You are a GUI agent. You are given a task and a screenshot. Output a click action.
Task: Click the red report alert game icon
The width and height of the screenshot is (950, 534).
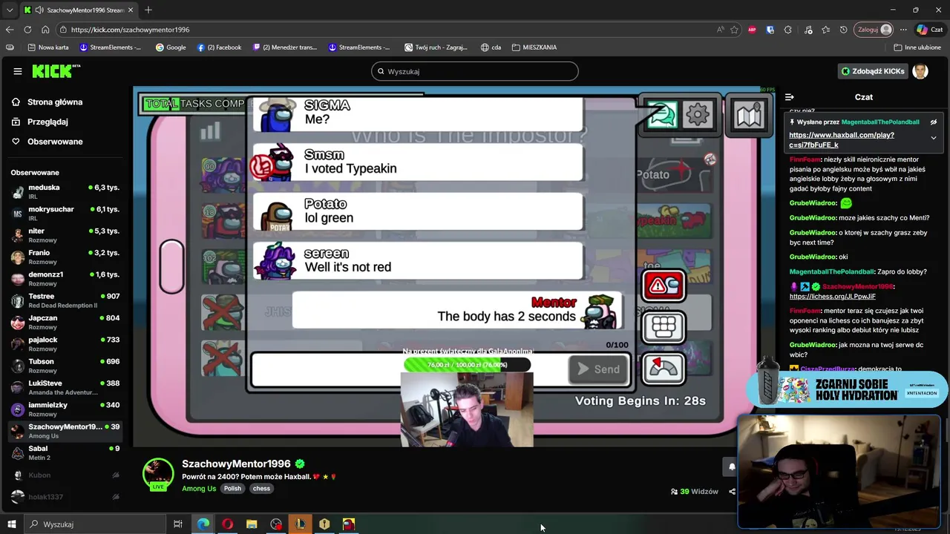click(x=664, y=286)
